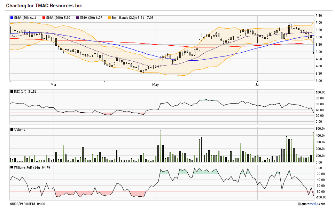Viewport: 335px width, 212px height.
Task: Click the orange Boll. Bands legend swatch
Action: [110, 18]
